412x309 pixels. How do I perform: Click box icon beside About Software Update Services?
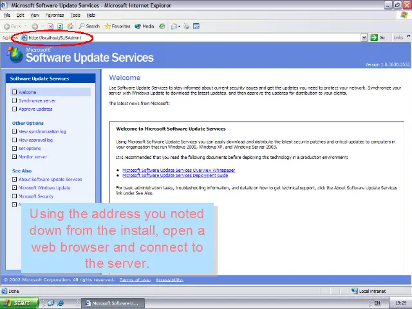14,179
